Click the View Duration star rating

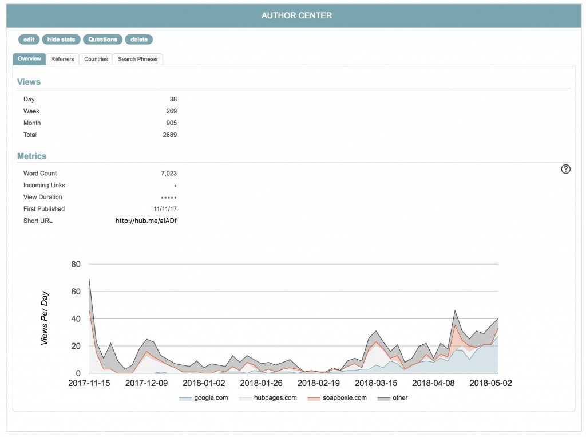(169, 198)
